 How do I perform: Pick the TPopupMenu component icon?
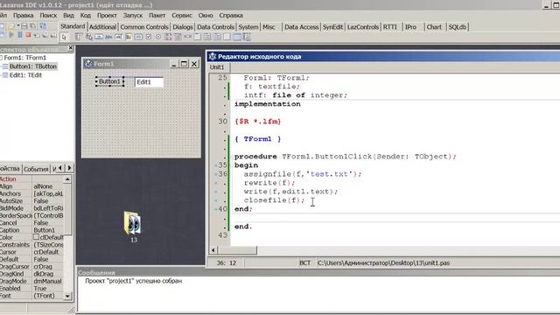89,37
